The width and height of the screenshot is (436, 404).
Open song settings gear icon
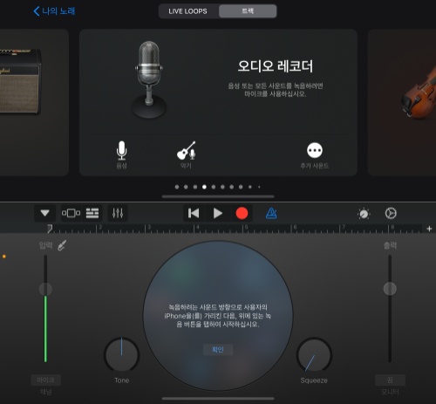[x=391, y=213]
